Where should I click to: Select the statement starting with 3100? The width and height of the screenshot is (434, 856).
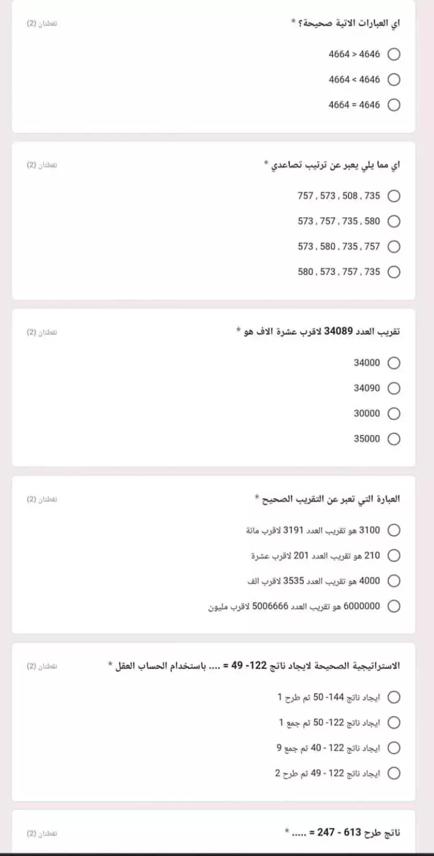[x=393, y=530]
